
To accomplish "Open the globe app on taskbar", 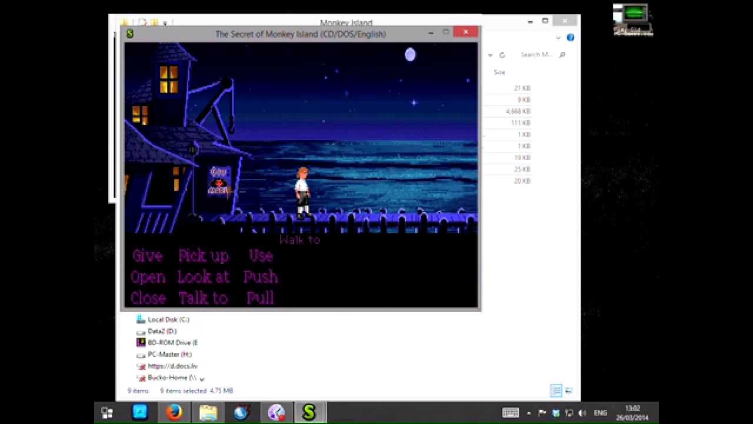I will coord(242,413).
